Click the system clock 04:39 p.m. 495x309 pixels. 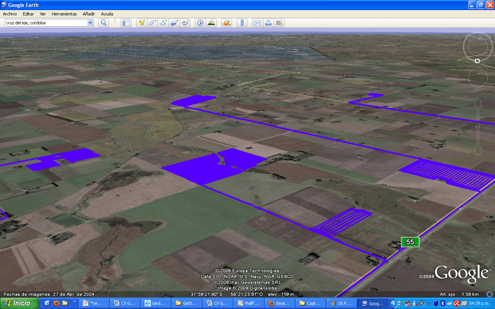coord(480,303)
